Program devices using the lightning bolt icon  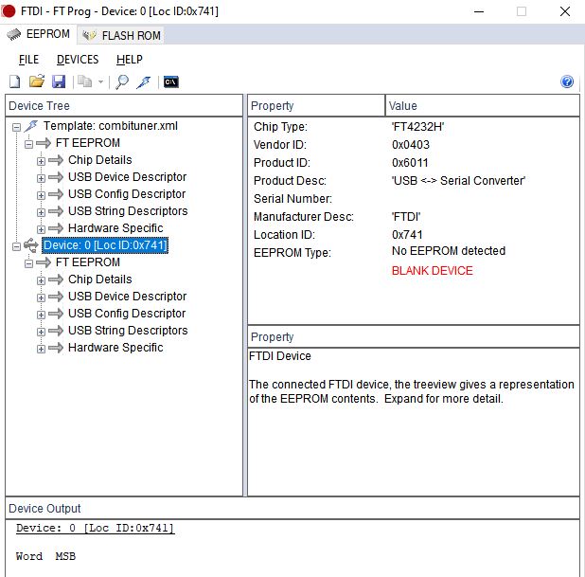[x=144, y=81]
